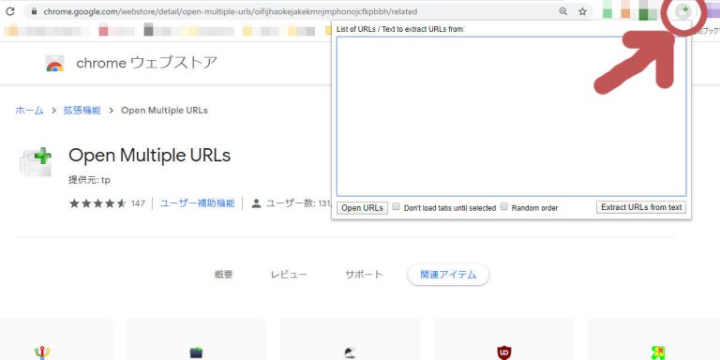Open the related extension with green arrow icon
This screenshot has height=360, width=720.
[658, 352]
